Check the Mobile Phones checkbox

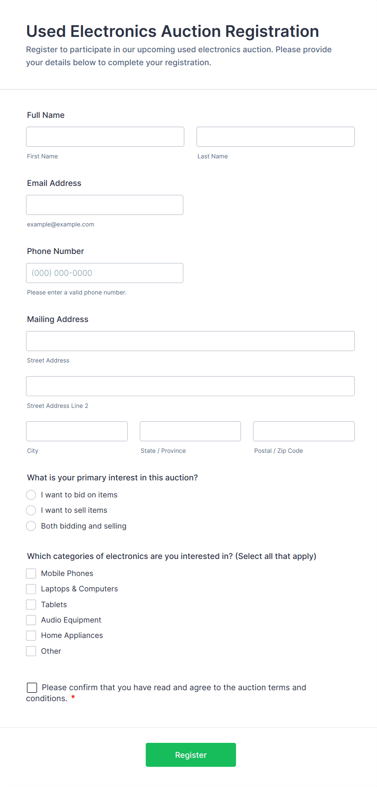click(31, 574)
